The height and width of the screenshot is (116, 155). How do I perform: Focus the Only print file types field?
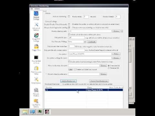[76, 38]
